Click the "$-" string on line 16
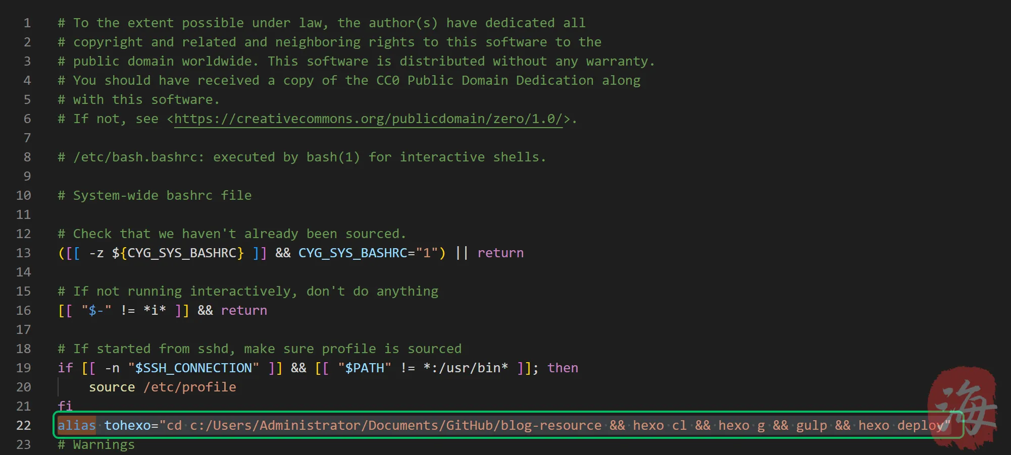Screen dimensions: 1011x455 point(96,311)
